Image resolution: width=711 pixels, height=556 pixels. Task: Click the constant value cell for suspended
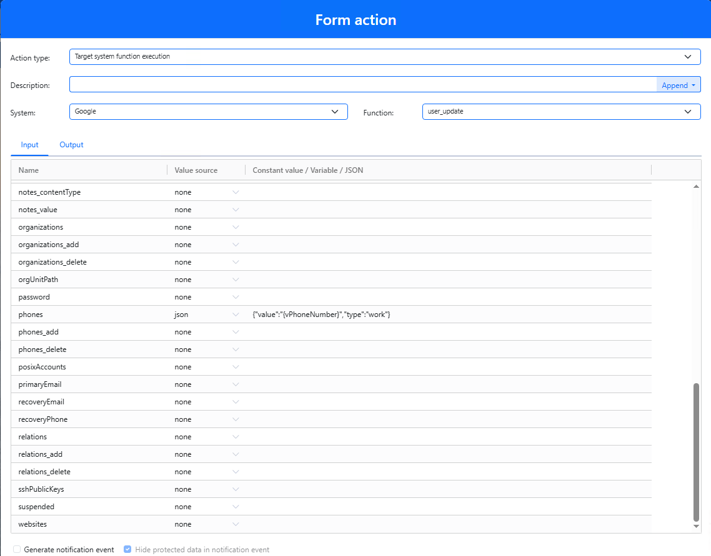click(448, 507)
